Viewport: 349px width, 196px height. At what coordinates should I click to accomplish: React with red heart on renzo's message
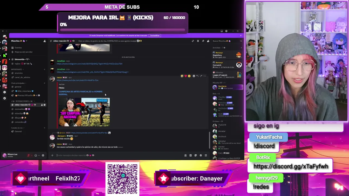[186, 76]
